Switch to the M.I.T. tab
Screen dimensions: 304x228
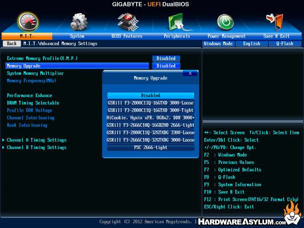27,36
